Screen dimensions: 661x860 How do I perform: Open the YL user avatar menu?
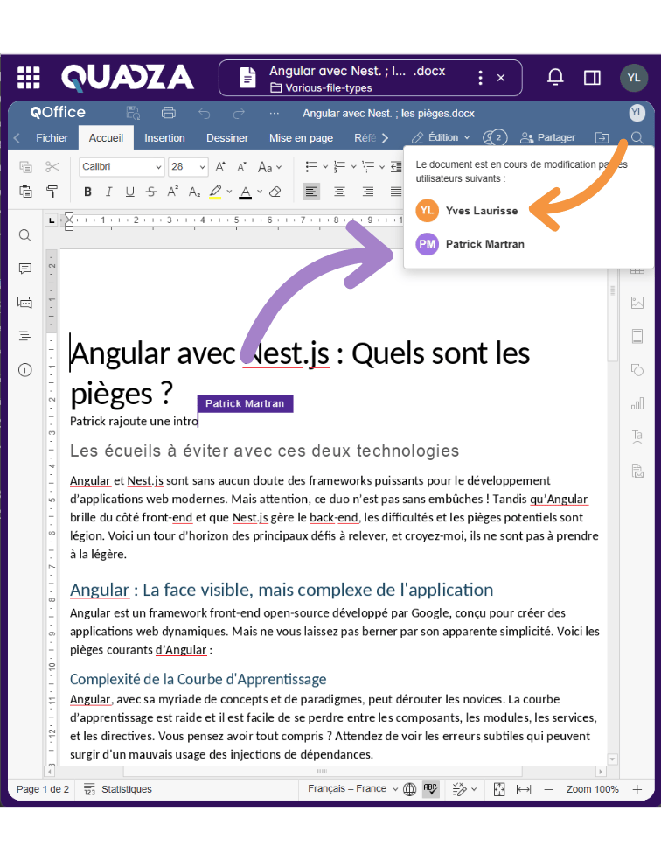[x=634, y=77]
